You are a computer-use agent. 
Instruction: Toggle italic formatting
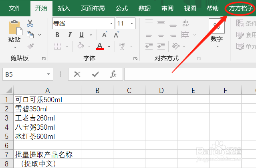click(x=70, y=35)
